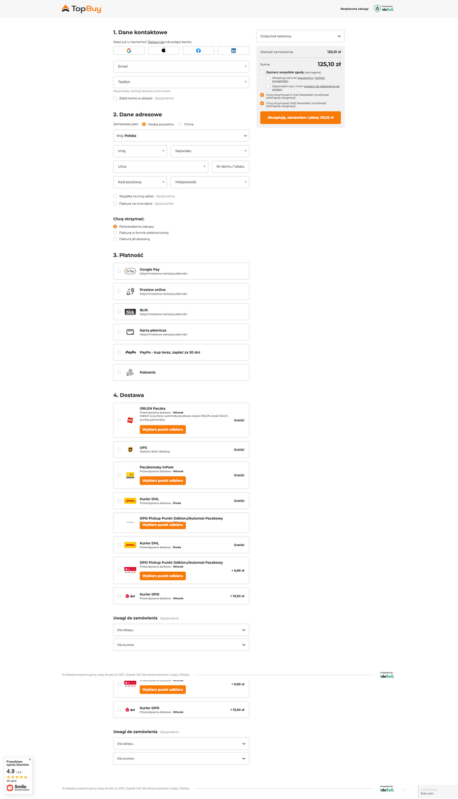Open the 'Zaloguj się' link
Viewport: 458px width, 799px height.
tap(156, 42)
